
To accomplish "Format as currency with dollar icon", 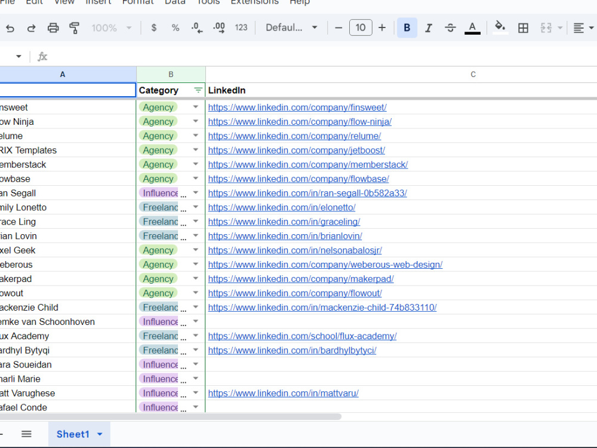I will pos(154,27).
